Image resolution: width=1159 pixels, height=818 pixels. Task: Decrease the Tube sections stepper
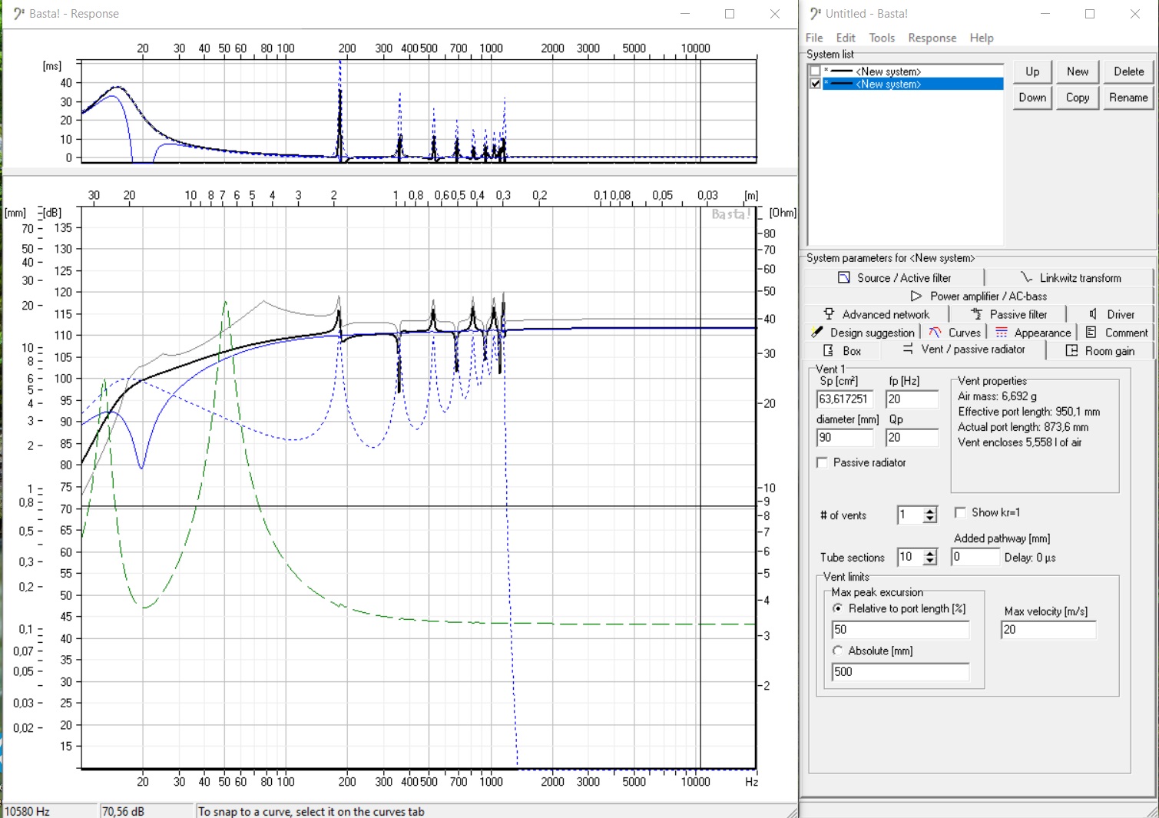coord(930,562)
